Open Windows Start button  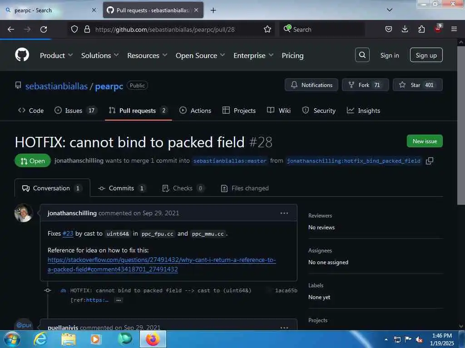coord(12,339)
